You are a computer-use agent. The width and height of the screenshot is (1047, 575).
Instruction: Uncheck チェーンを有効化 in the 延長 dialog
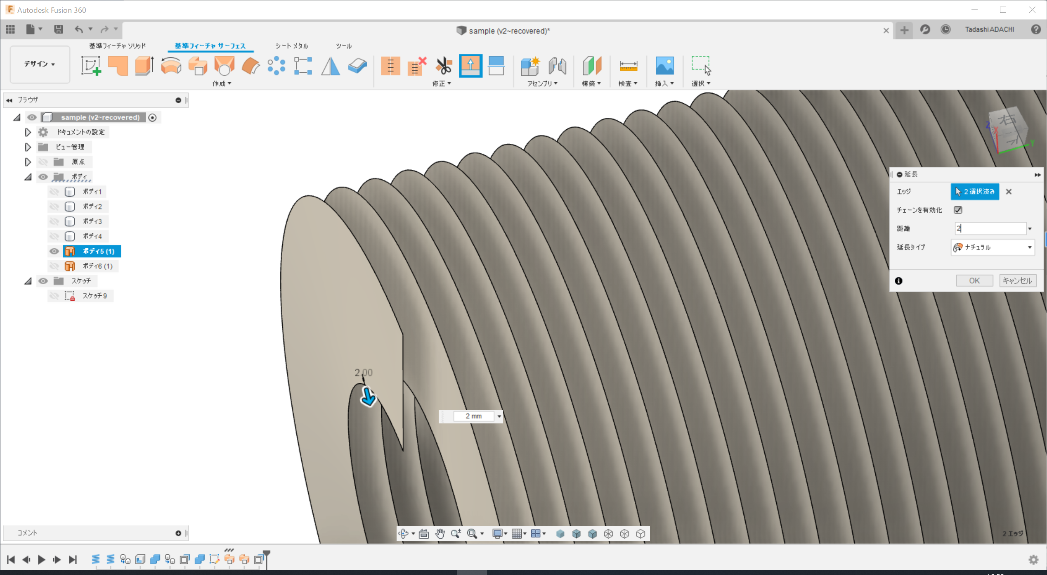pyautogui.click(x=958, y=210)
